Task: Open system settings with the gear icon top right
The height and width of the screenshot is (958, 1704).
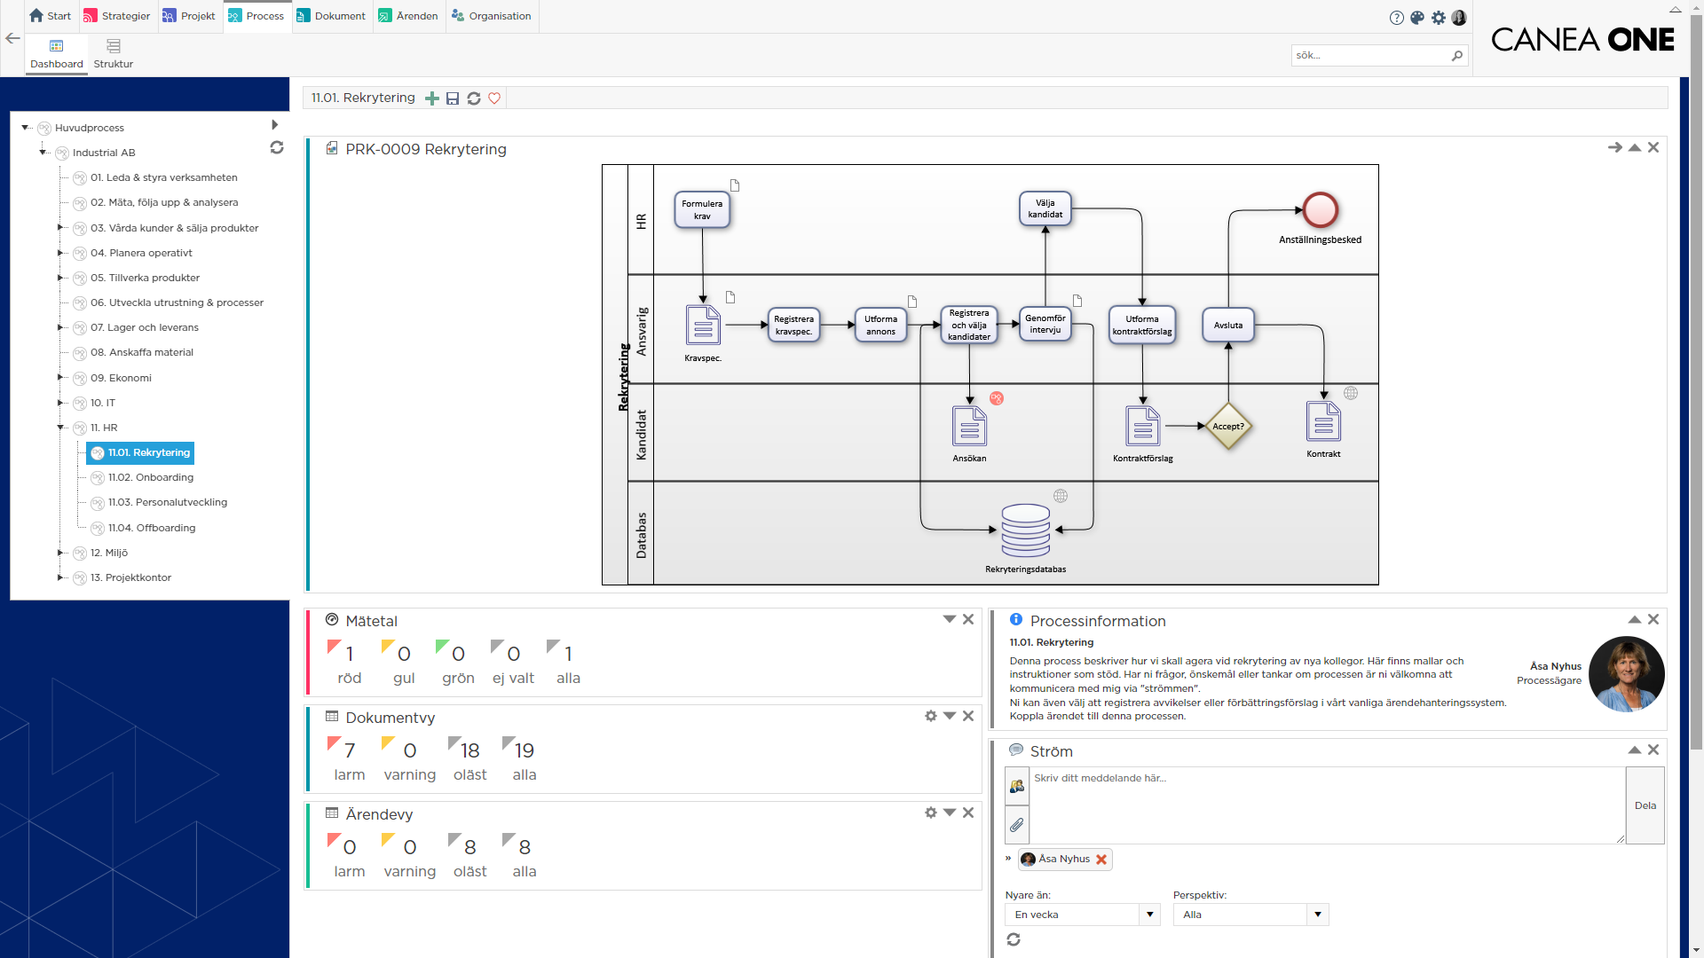Action: (1439, 17)
